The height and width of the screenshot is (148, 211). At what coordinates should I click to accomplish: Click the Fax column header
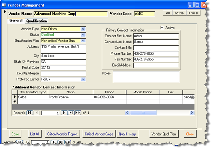pos(171,92)
